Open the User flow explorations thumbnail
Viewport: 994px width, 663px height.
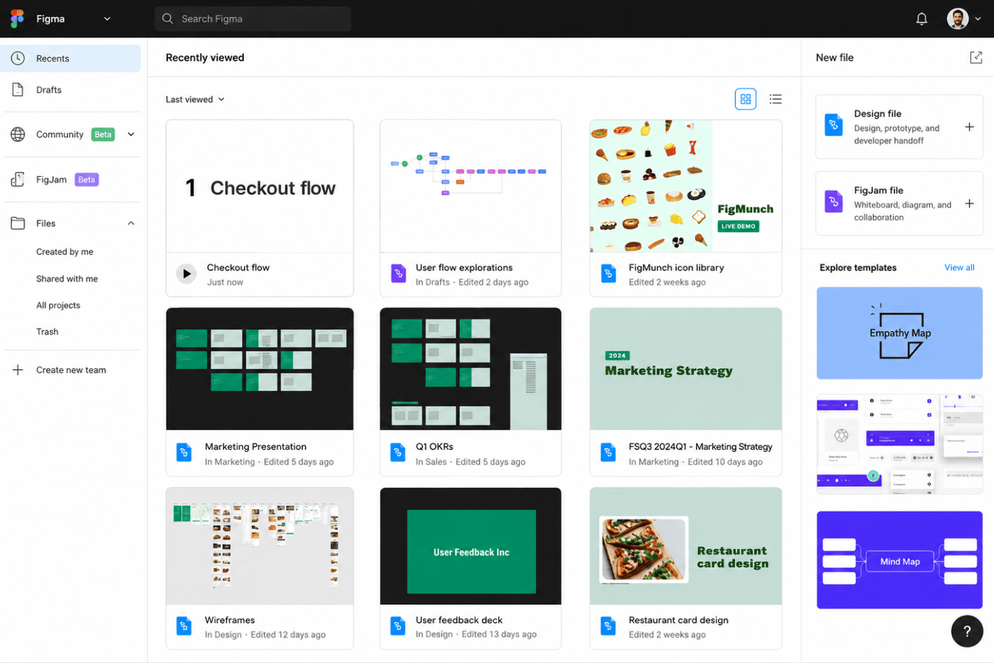click(470, 187)
